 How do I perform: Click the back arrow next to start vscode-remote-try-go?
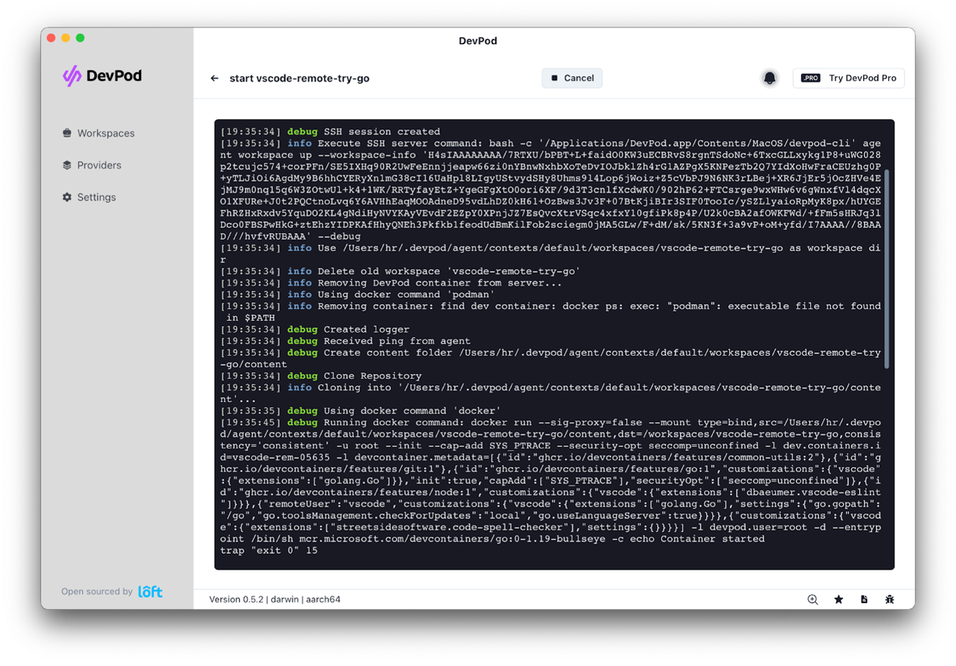coord(215,78)
